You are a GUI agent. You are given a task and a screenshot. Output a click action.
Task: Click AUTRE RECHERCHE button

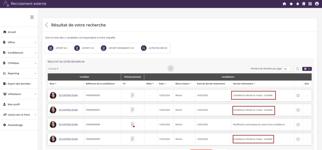[x=154, y=48]
